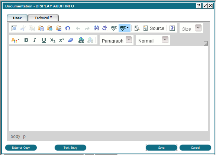Open spell check as you type dropdown
Screen dimensions: 216x155
tap(125, 28)
